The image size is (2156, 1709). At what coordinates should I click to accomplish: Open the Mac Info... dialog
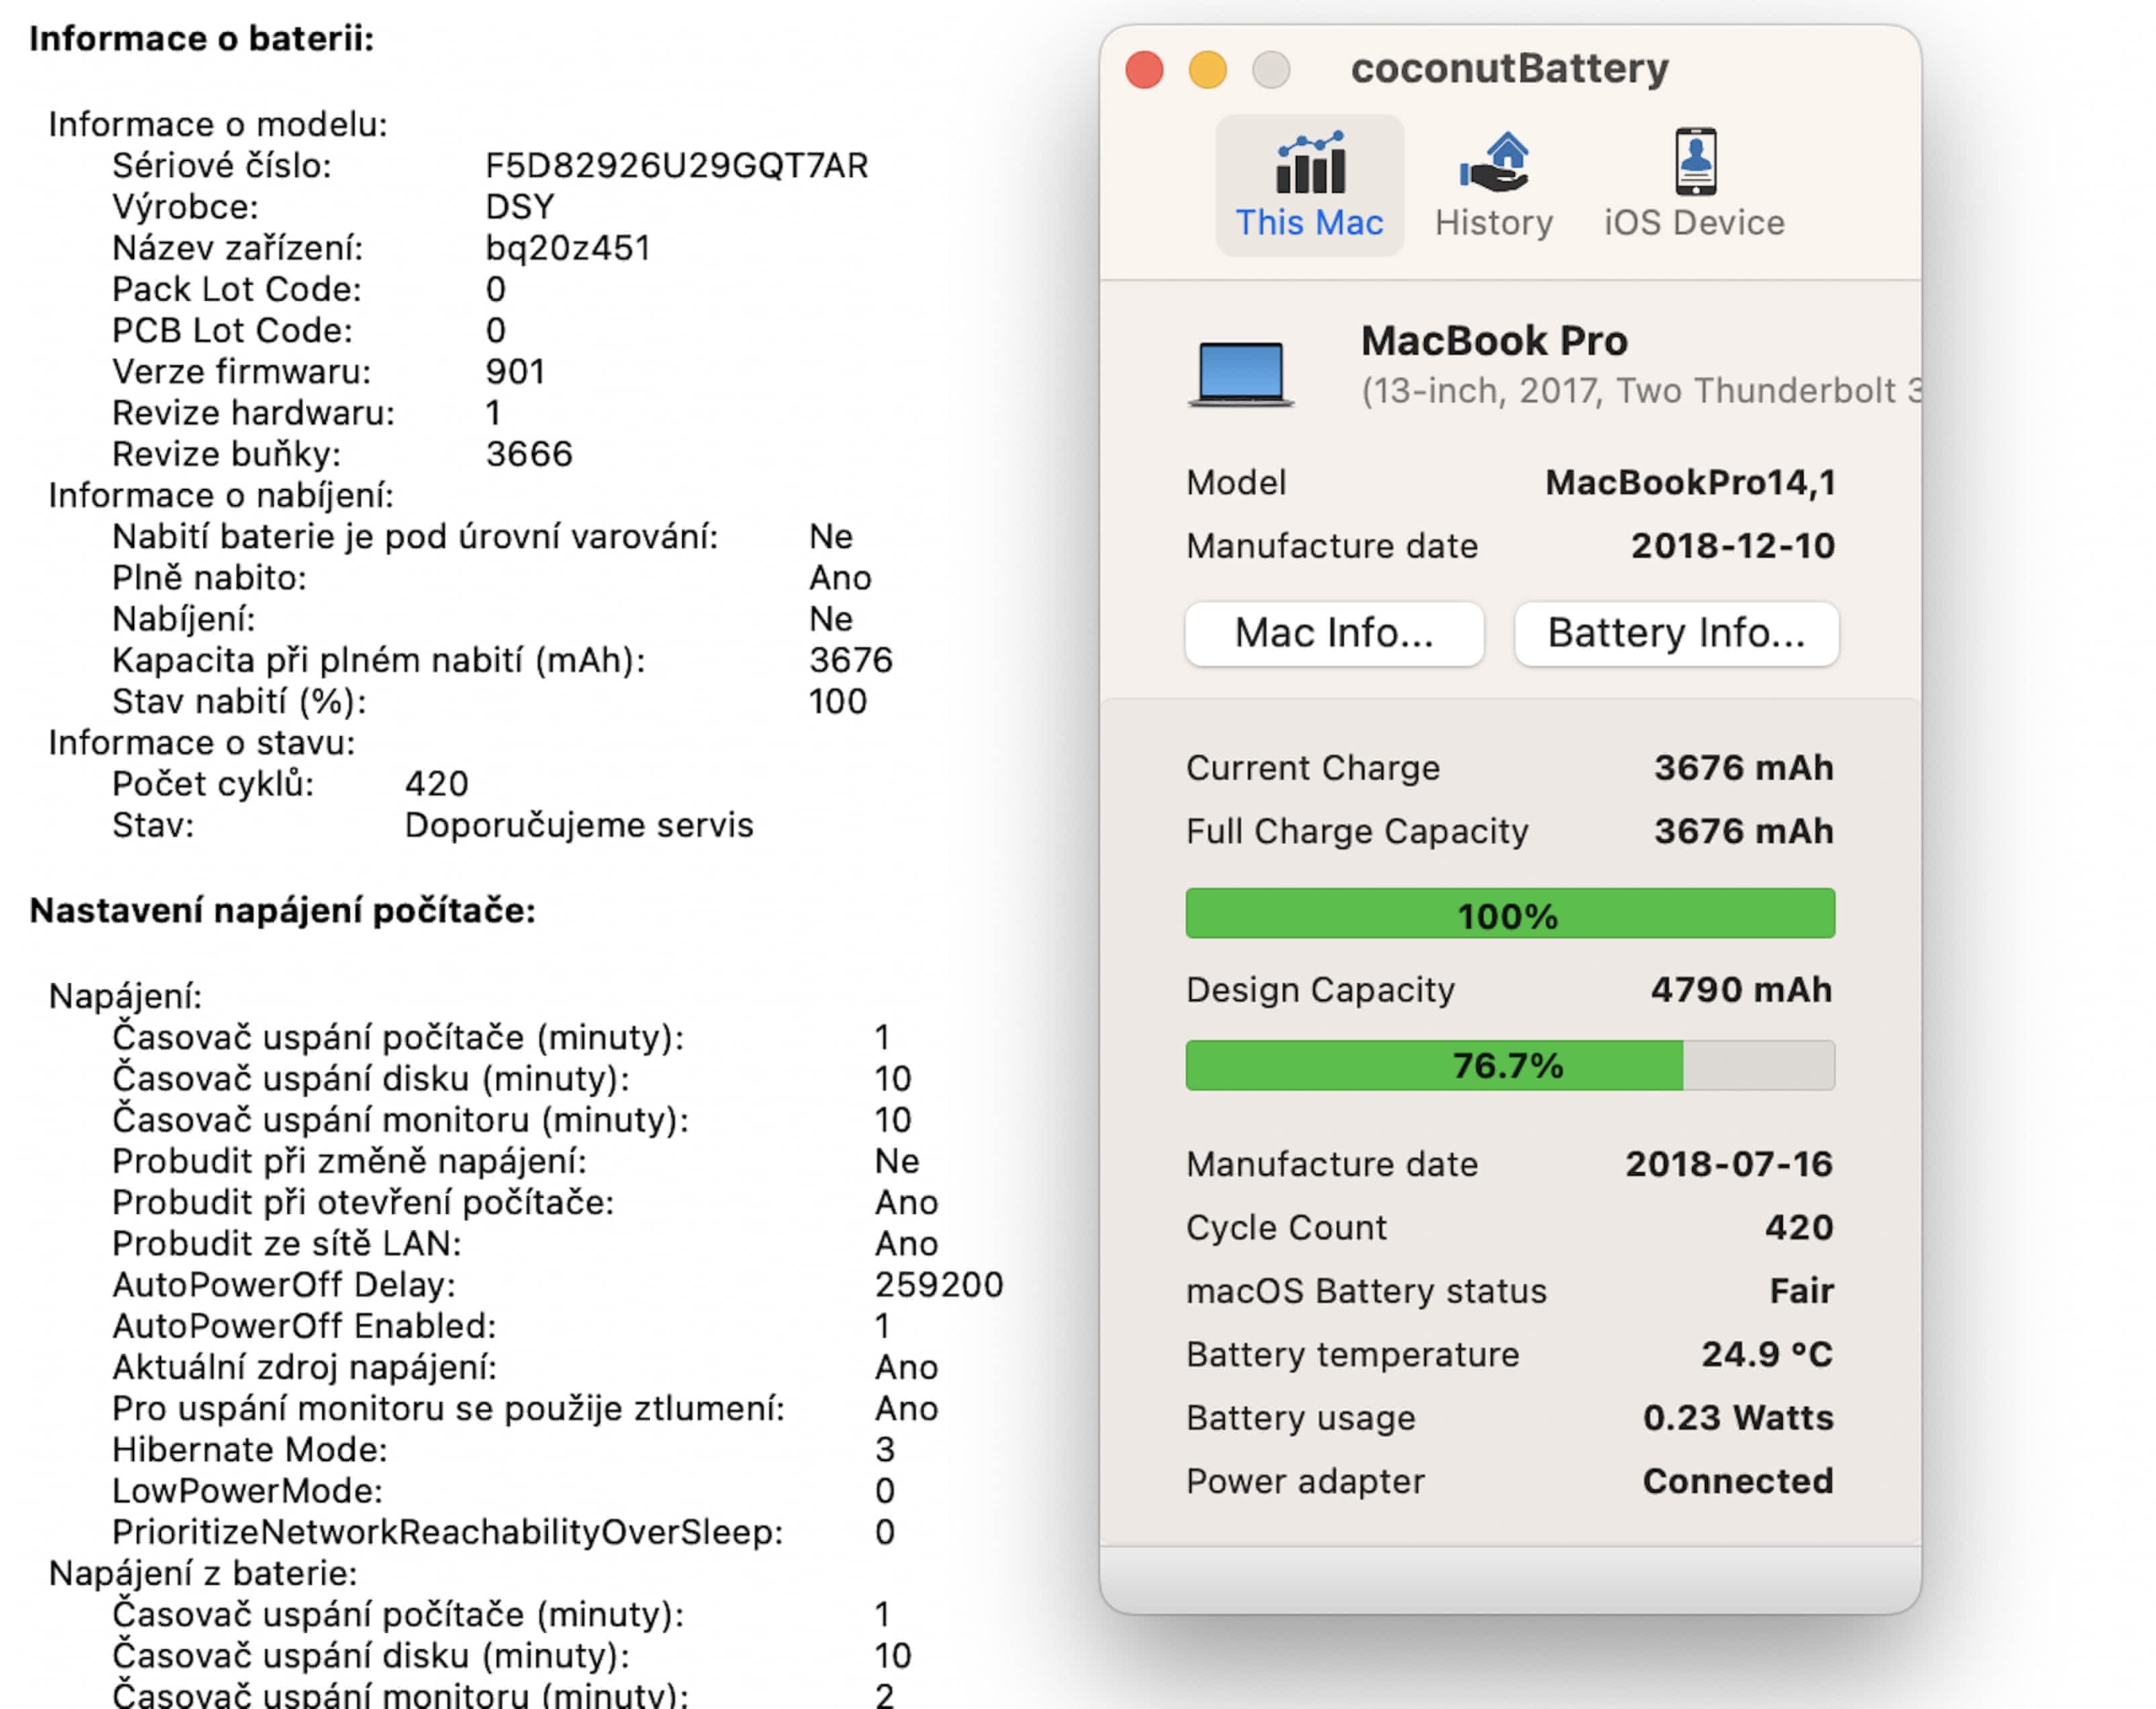[1334, 633]
